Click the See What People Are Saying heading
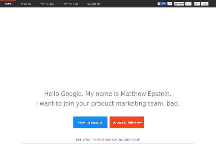This screenshot has height=144, width=216. click(x=108, y=140)
